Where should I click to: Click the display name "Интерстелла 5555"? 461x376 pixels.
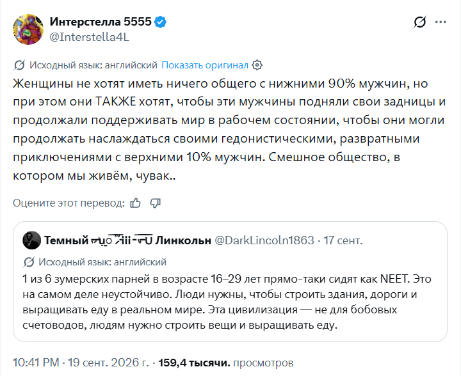(x=101, y=22)
